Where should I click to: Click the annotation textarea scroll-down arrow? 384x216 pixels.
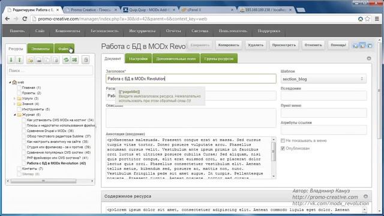[x=274, y=176]
